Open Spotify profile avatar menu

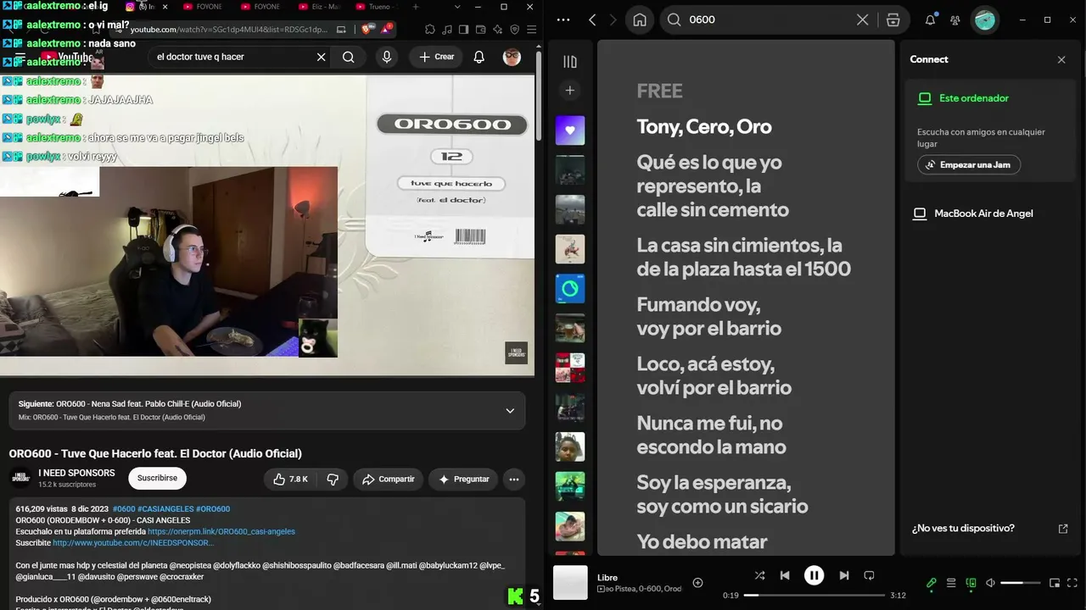click(x=985, y=19)
